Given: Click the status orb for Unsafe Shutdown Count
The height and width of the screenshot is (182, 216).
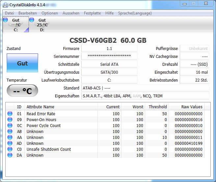Looking at the screenshot, I should click(10, 149).
